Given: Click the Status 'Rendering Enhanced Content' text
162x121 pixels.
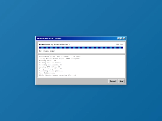Looking at the screenshot, I should tap(55, 44).
